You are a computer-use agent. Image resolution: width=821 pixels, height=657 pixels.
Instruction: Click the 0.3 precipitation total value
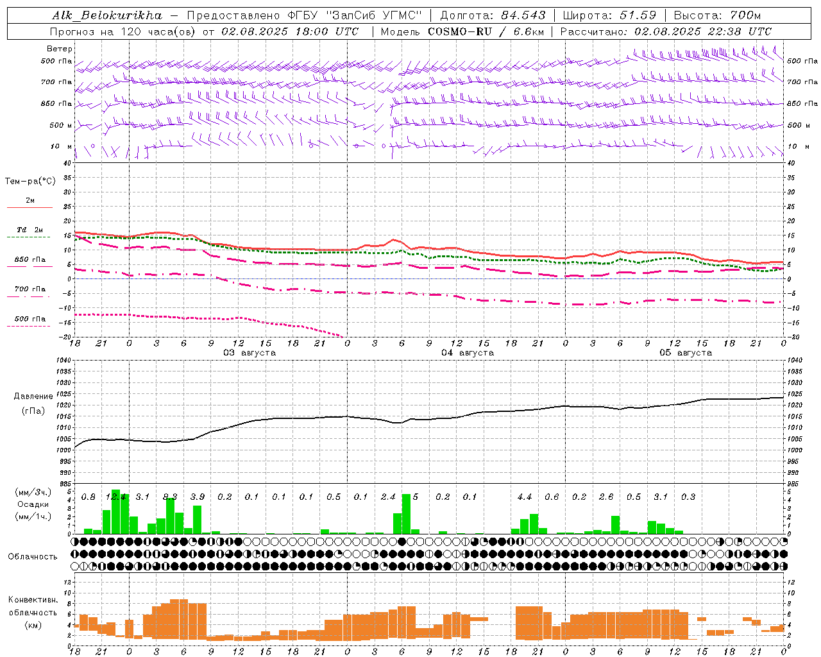[x=688, y=497]
